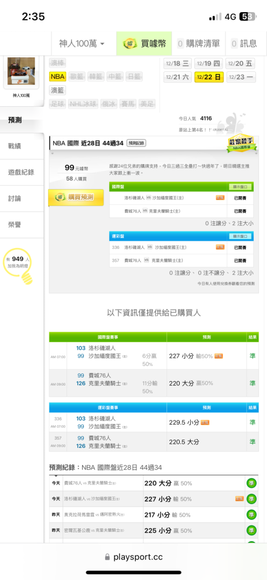This screenshot has height=580, width=267.
Task: Click green 準 icon in 昨天 225 小分 record
Action: pos(251,531)
